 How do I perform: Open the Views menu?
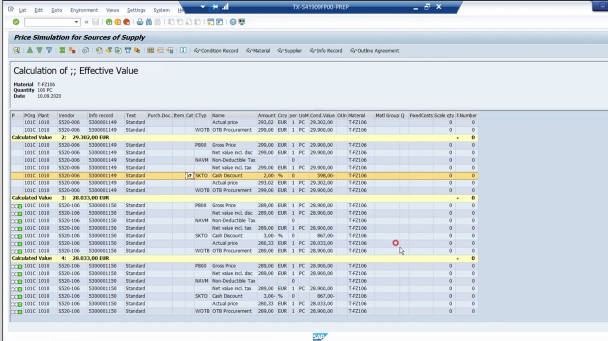112,10
